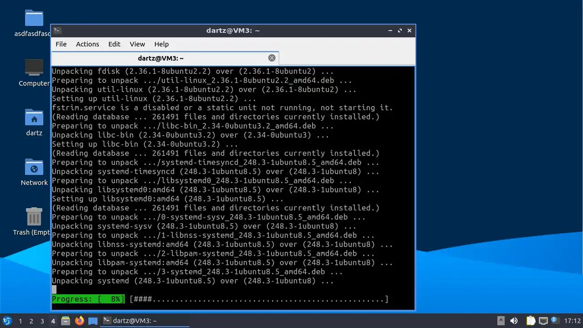Open the View menu
Viewport: 583px width, 328px height.
137,44
